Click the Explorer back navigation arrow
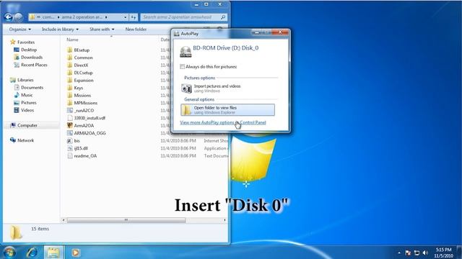 click(8, 17)
